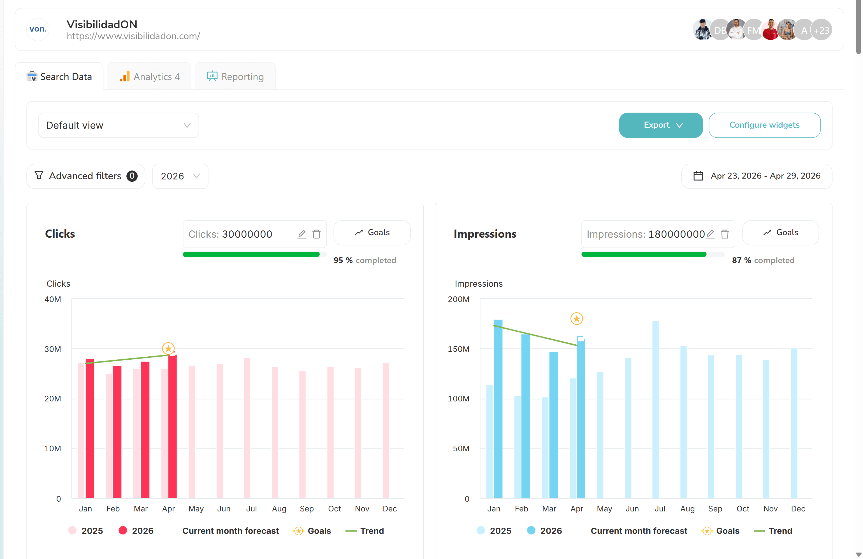
Task: Edit the Impressions goal with the pencil icon
Action: [x=710, y=234]
